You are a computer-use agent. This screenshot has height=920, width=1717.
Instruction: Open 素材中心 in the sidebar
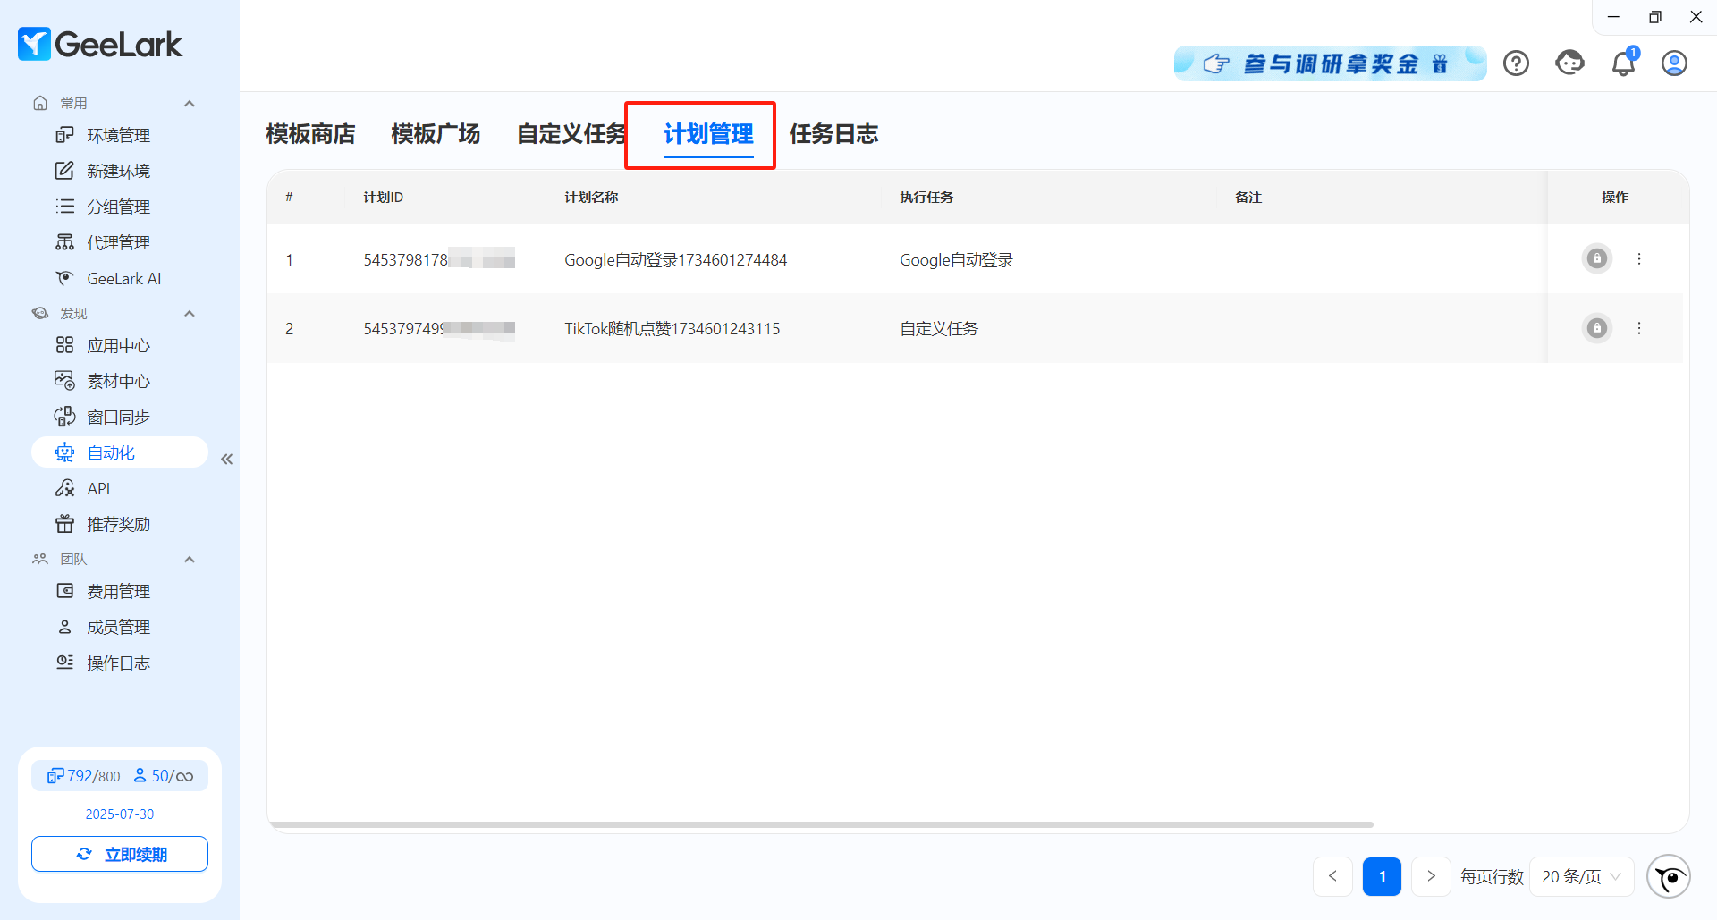pyautogui.click(x=118, y=382)
